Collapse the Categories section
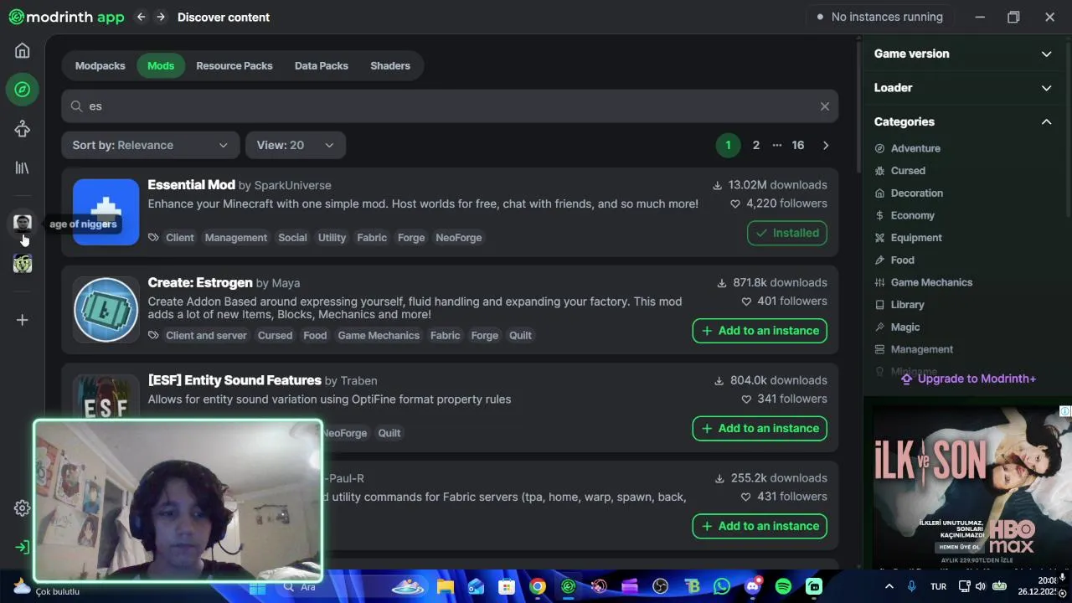Screen dimensions: 1072x603 point(962,122)
